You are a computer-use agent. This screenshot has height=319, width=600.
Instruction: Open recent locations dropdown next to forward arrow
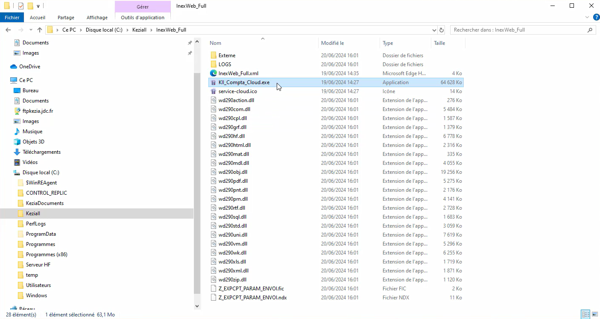click(x=30, y=30)
